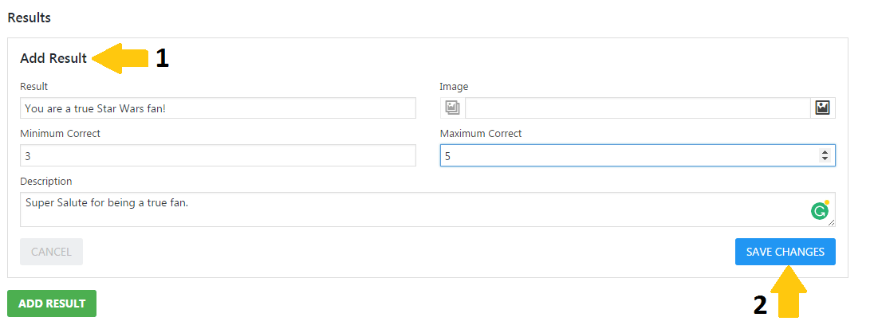Click the Grammarly icon in Description field
Viewport: 874px width, 325px height.
(819, 211)
